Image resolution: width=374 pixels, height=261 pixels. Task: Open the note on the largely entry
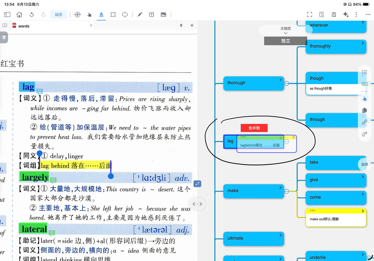point(53,180)
